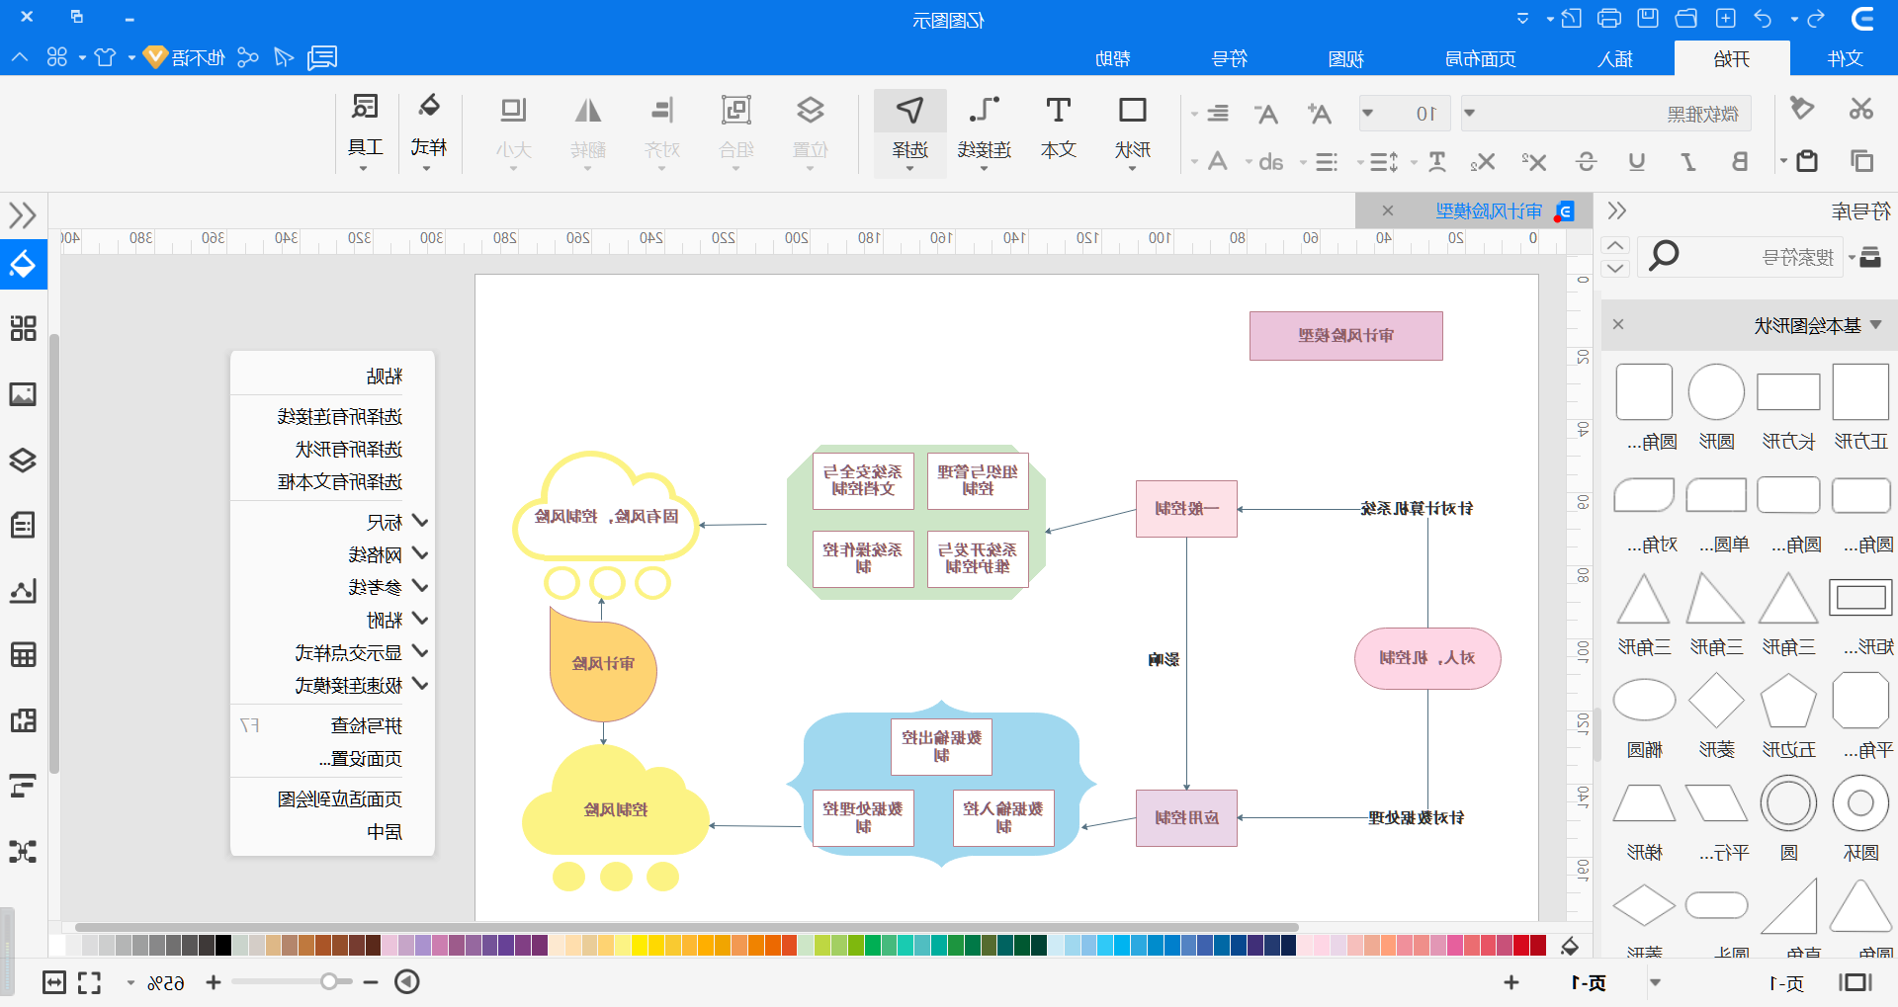Open the quick access toolbar customize arrow
This screenshot has height=1007, width=1898.
tap(1522, 19)
